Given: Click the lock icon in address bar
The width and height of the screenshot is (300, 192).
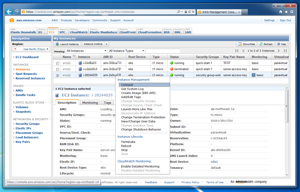Looking at the screenshot, I should [x=186, y=12].
